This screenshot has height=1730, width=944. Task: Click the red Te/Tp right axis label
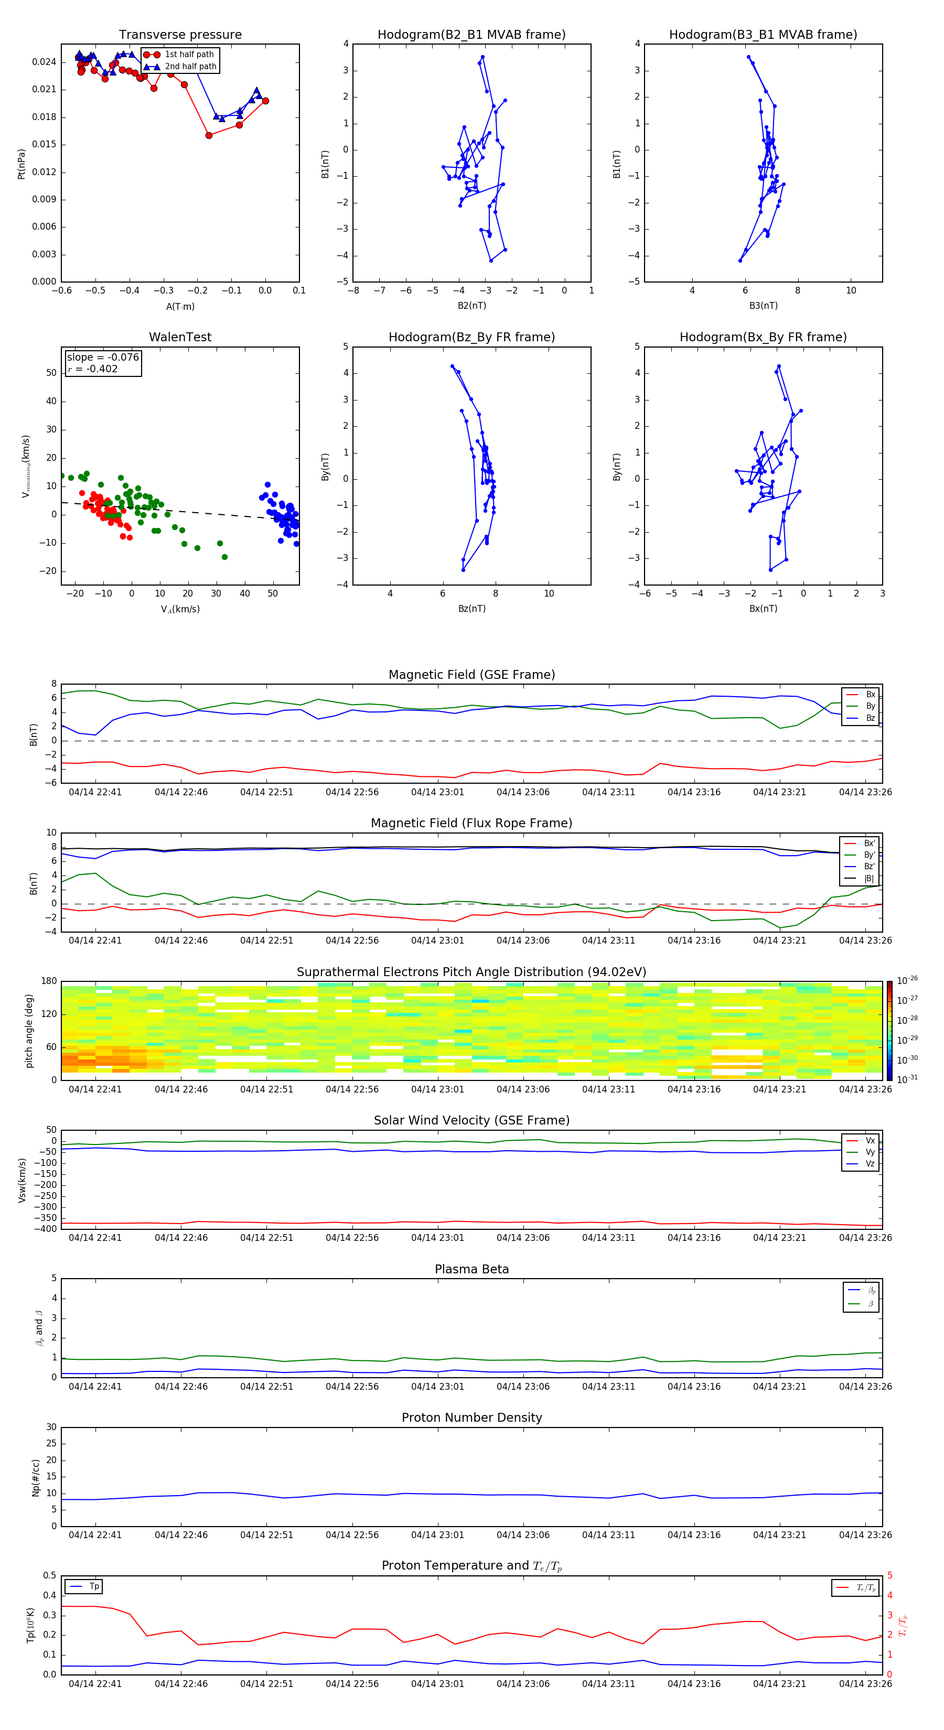903,1625
